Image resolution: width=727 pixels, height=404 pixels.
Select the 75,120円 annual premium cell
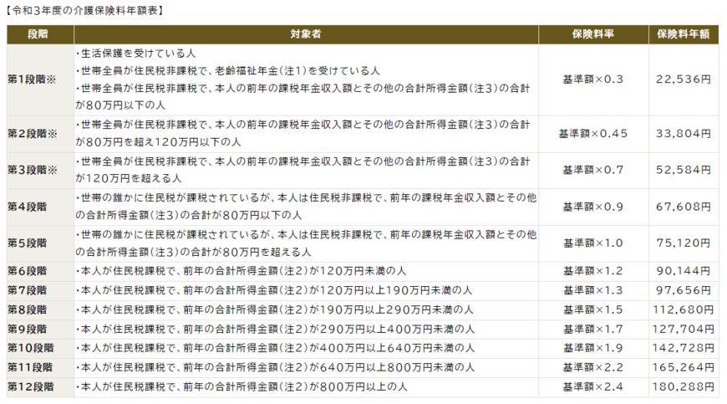point(684,243)
